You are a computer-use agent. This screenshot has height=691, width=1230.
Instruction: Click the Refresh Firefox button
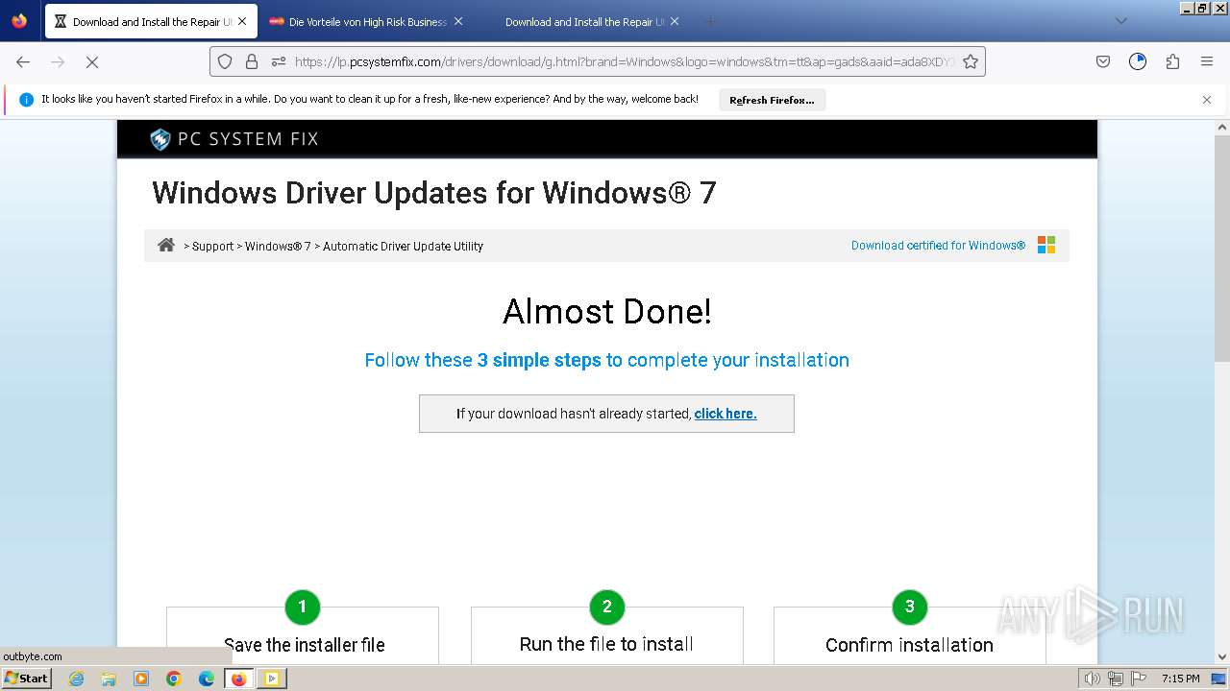(772, 100)
